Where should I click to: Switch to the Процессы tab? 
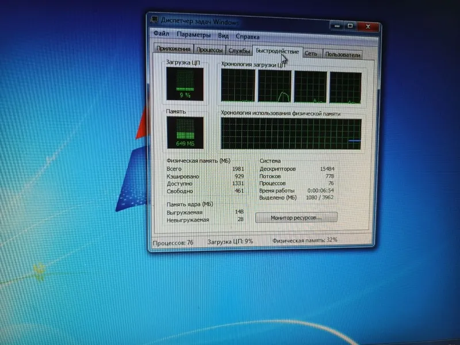pos(209,50)
